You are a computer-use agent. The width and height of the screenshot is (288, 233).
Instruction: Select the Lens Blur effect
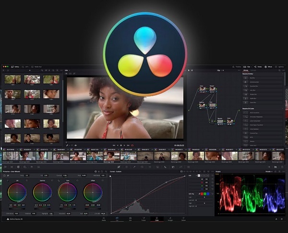(x=263, y=90)
